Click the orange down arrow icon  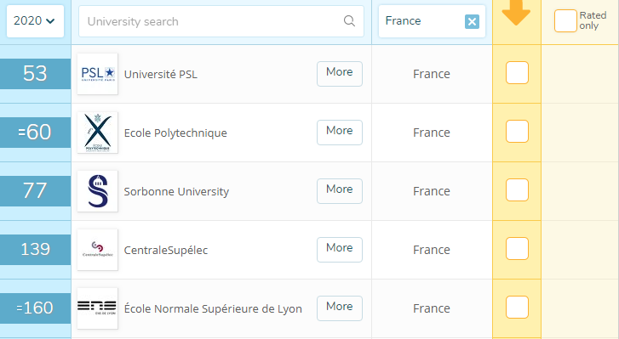(516, 13)
